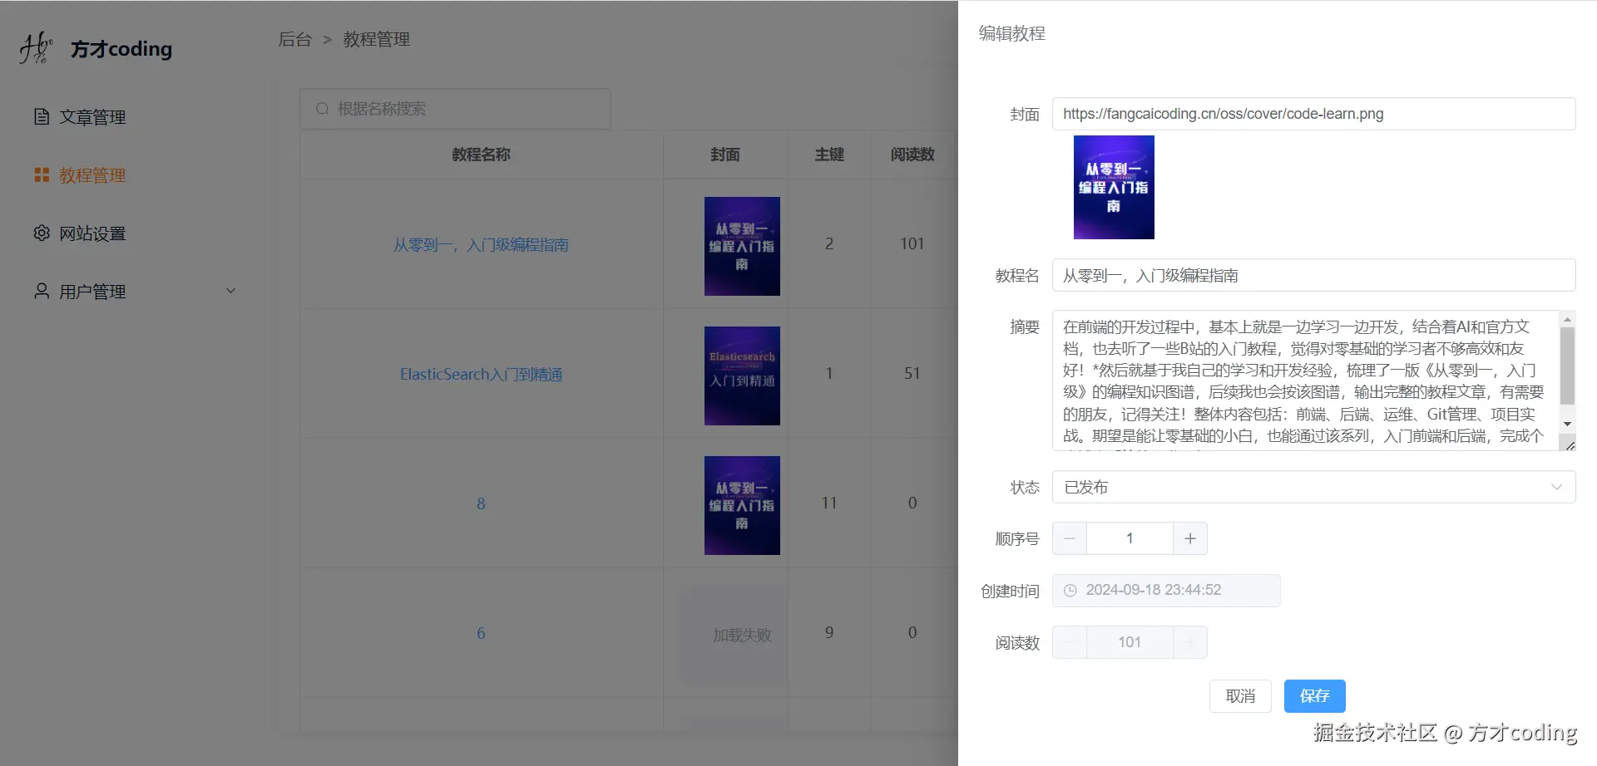Click the 加载失败 cover placeholder
Viewport: 1597px width, 766px height.
coord(734,635)
